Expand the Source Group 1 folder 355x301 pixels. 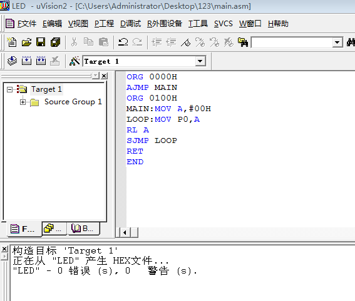[23, 102]
